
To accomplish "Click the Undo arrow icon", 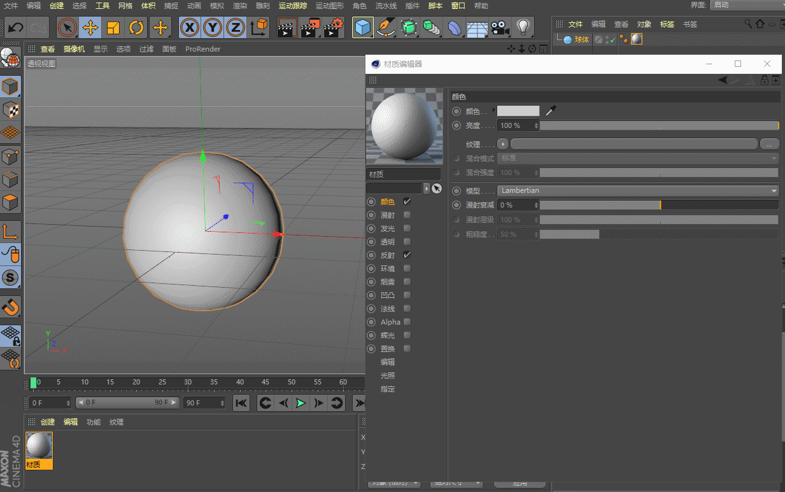I will tap(15, 27).
